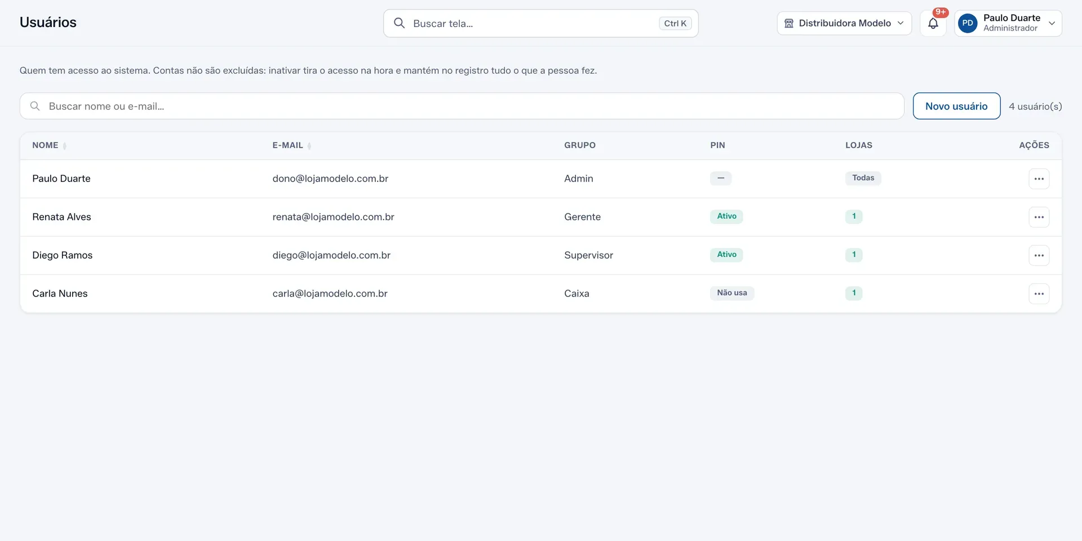Select the email carla@lojamodelo.com.br
The width and height of the screenshot is (1082, 541).
330,294
